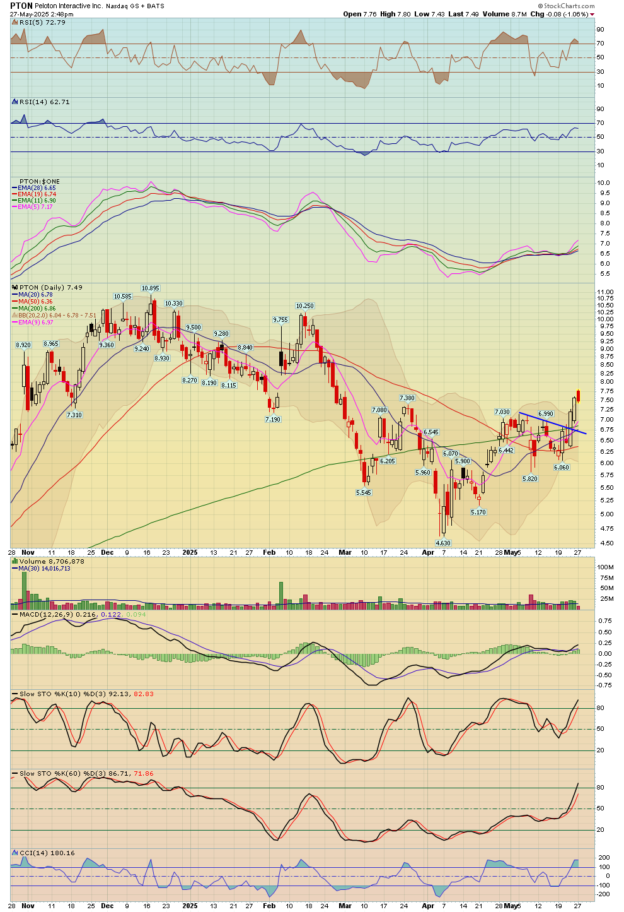Click the 7.190 price low label
Image resolution: width=624 pixels, height=912 pixels.
pyautogui.click(x=273, y=419)
